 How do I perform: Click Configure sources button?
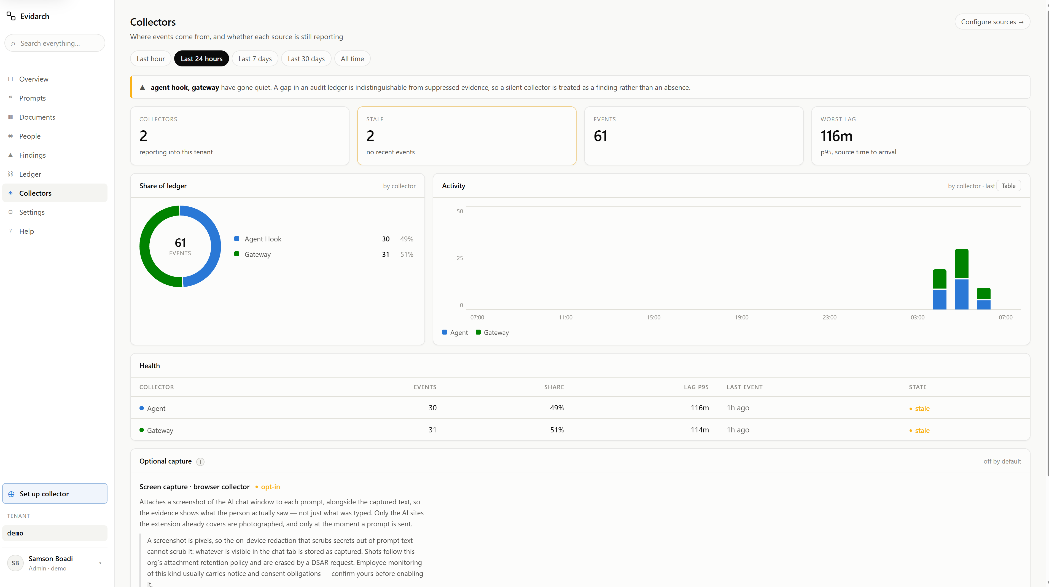[x=992, y=22]
